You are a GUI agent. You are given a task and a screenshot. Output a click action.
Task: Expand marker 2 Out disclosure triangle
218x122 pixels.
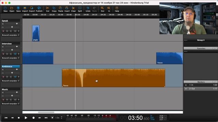(x=186, y=89)
